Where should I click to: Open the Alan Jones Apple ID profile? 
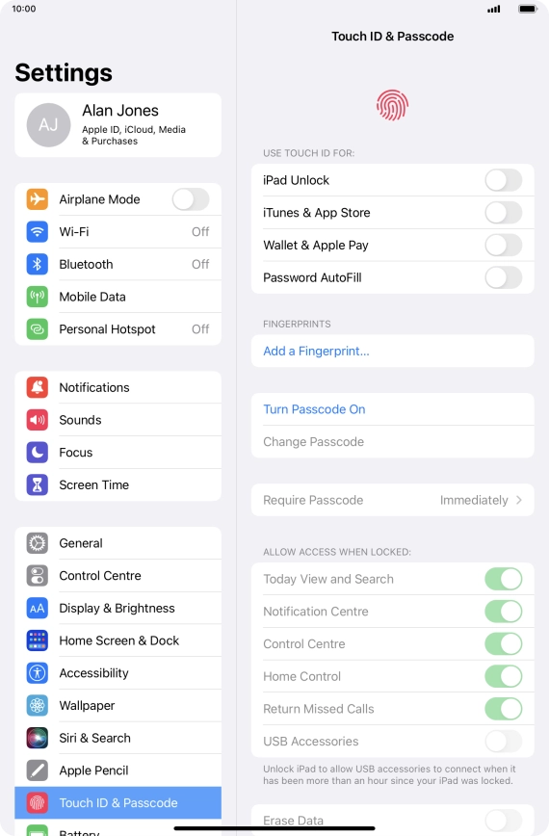pos(118,125)
